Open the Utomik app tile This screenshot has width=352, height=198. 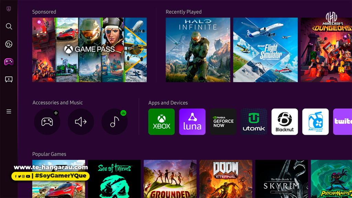254,122
